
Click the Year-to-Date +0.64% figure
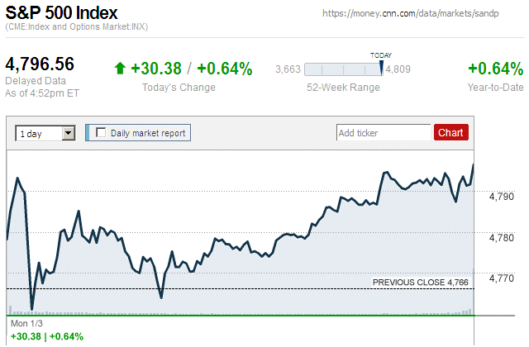click(x=495, y=69)
